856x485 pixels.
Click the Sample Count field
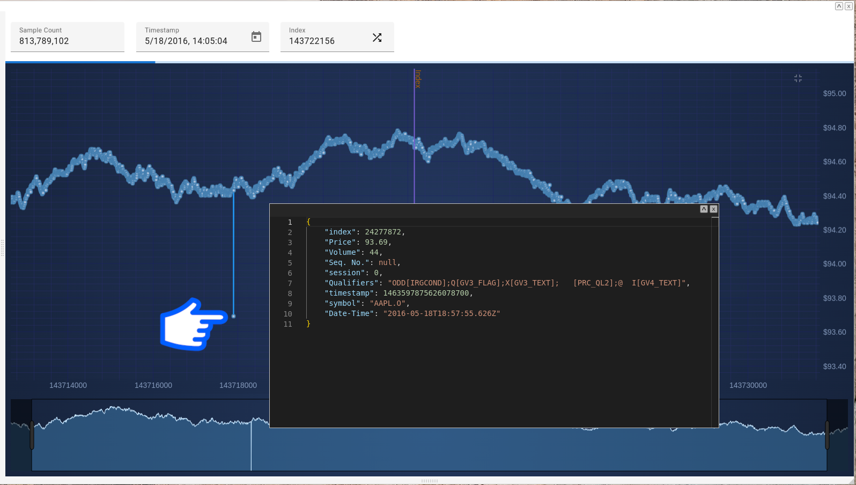[68, 41]
